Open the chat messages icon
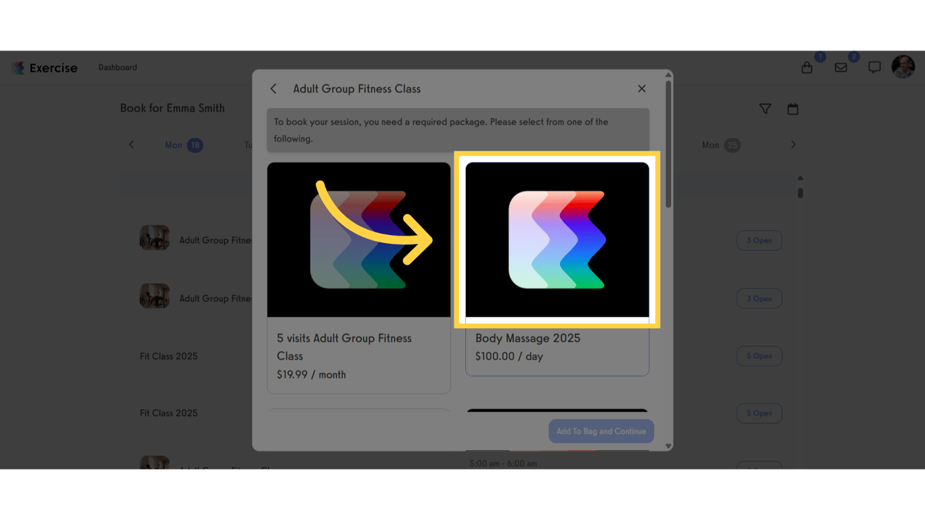 point(875,67)
